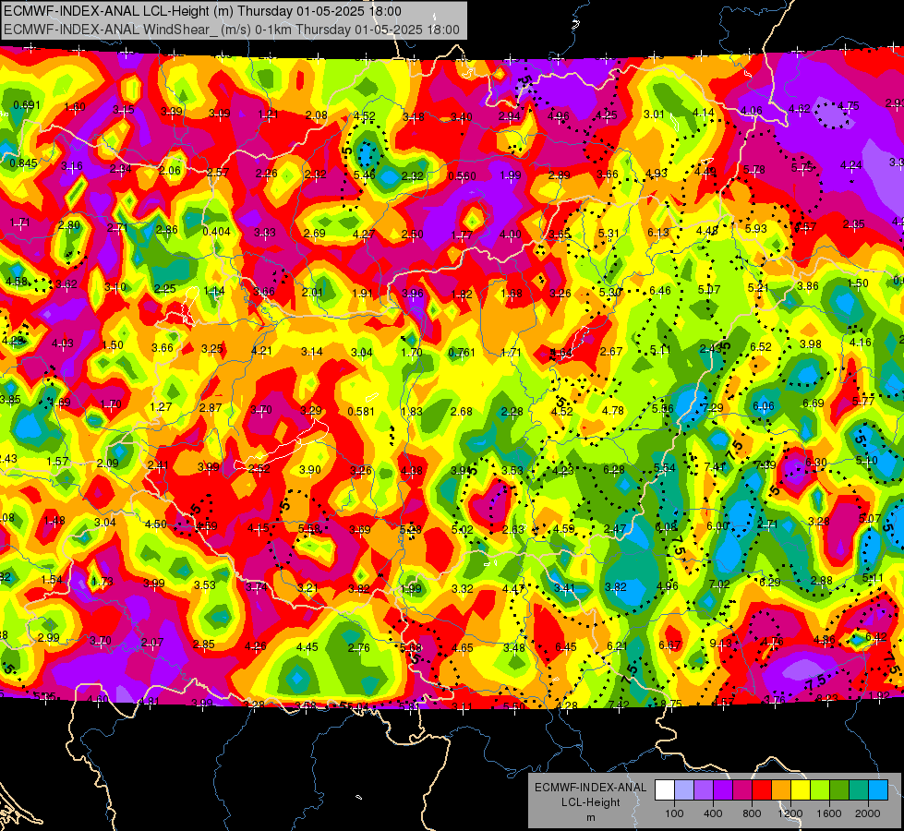
Task: Click the wind shear value 3.90
Action: tap(309, 470)
